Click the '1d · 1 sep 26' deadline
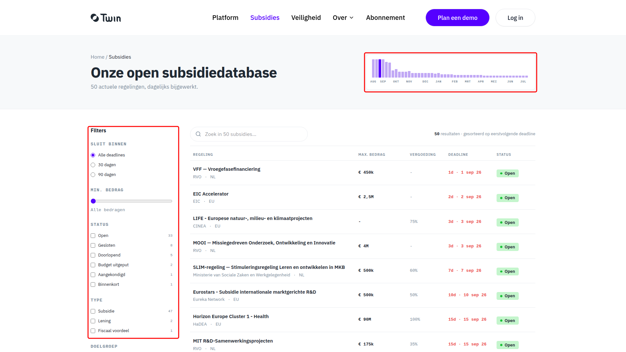The width and height of the screenshot is (626, 352). tap(465, 172)
